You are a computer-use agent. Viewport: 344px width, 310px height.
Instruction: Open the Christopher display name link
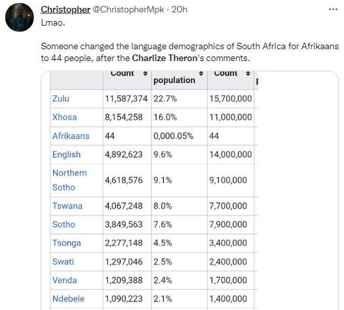click(x=66, y=9)
